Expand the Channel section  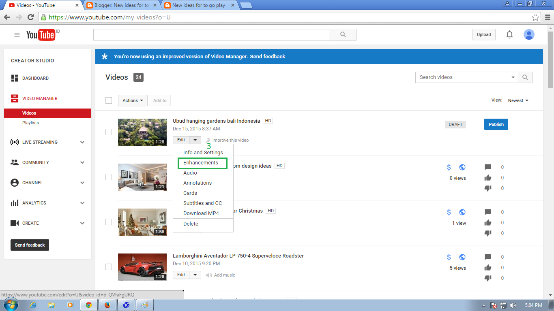pos(82,183)
